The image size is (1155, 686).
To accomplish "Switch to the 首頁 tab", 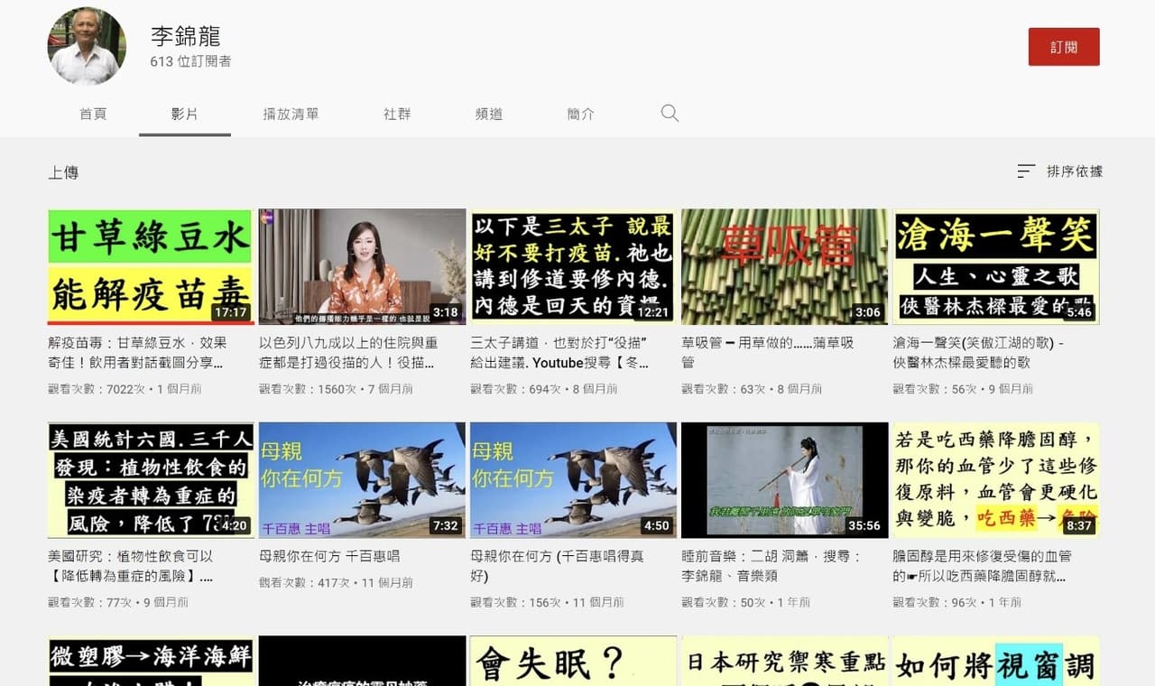I will click(93, 114).
